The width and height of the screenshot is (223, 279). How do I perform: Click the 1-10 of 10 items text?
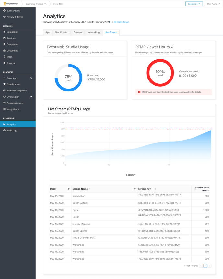click(191, 266)
